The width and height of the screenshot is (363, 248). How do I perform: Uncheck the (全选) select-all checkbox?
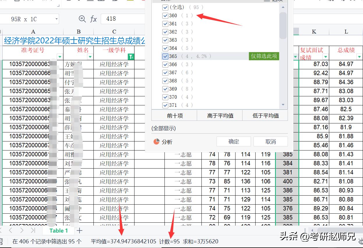(165, 7)
